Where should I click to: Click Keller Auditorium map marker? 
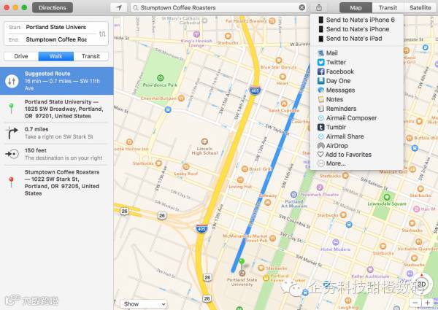[x=370, y=270]
